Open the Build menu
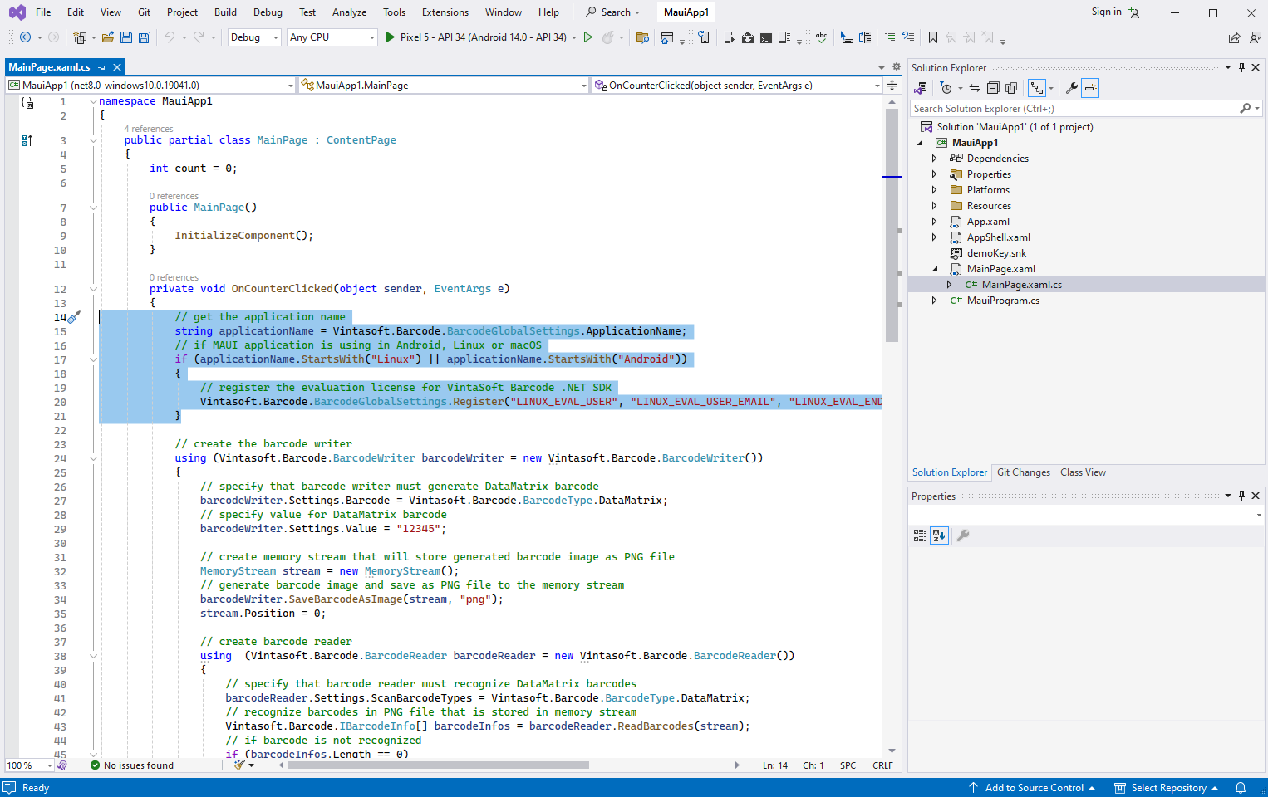This screenshot has height=797, width=1268. tap(225, 12)
